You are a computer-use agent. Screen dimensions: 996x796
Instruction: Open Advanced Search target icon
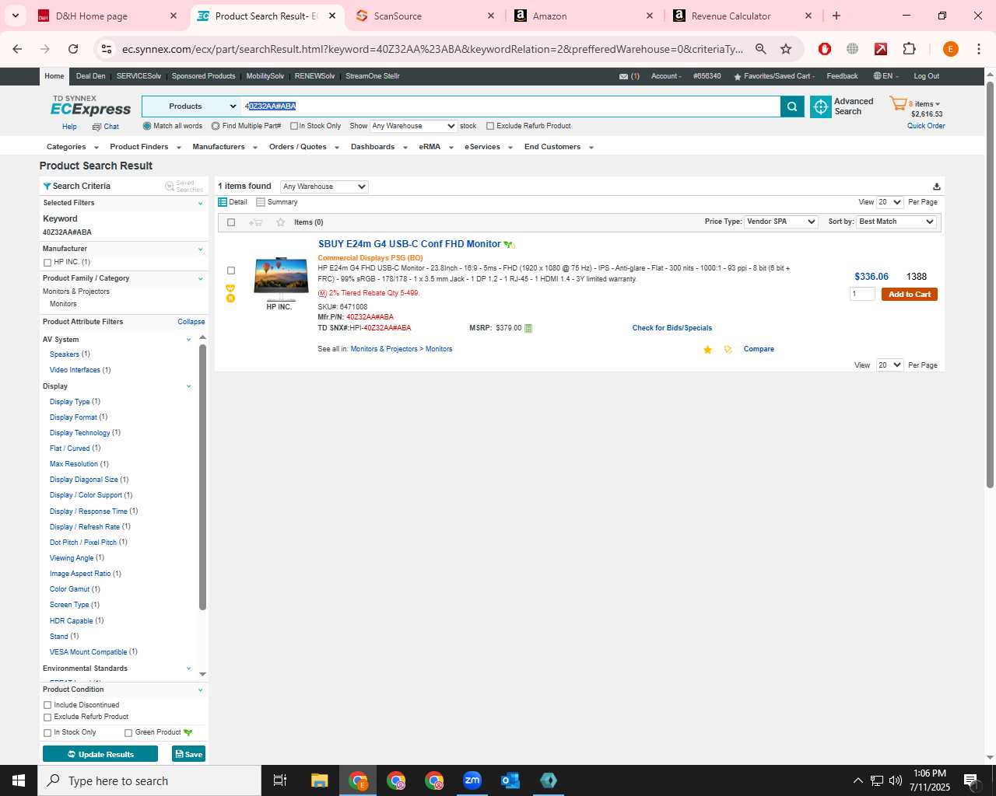pos(821,106)
